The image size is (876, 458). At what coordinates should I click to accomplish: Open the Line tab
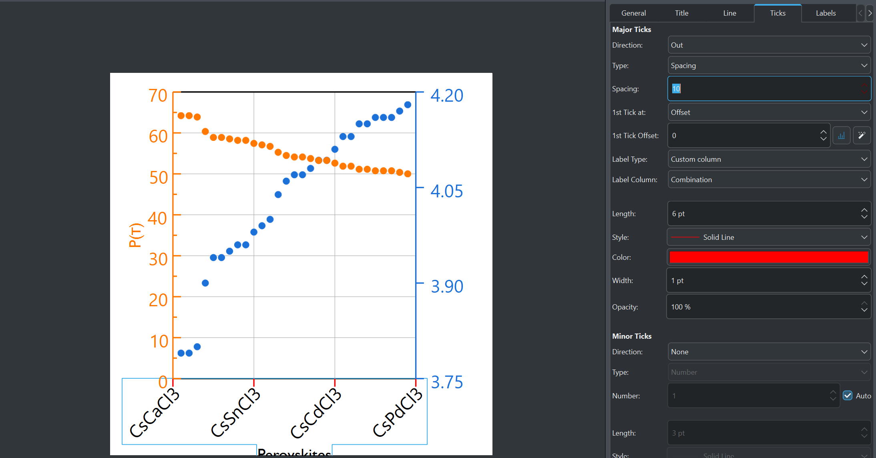pos(729,13)
